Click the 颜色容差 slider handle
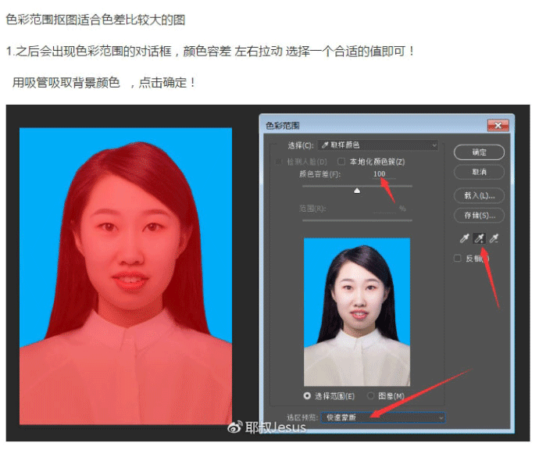The width and height of the screenshot is (539, 450). [357, 191]
